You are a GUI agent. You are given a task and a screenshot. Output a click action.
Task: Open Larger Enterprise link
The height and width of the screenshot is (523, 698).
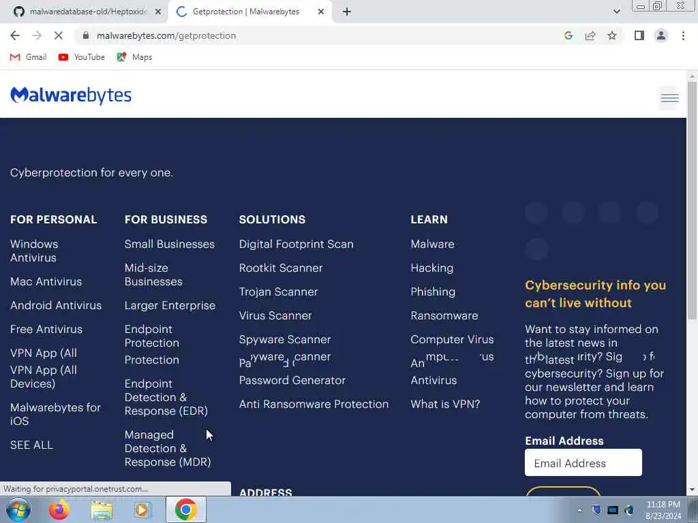(x=170, y=306)
